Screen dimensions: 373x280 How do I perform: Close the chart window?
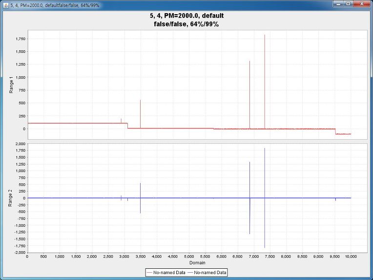(362, 4)
